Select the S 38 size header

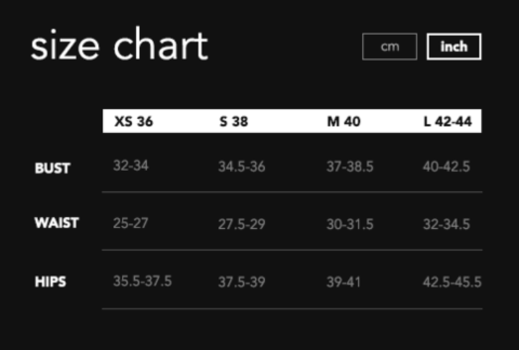234,121
